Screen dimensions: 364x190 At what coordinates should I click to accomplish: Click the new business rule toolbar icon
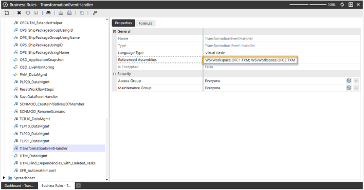pos(7,13)
